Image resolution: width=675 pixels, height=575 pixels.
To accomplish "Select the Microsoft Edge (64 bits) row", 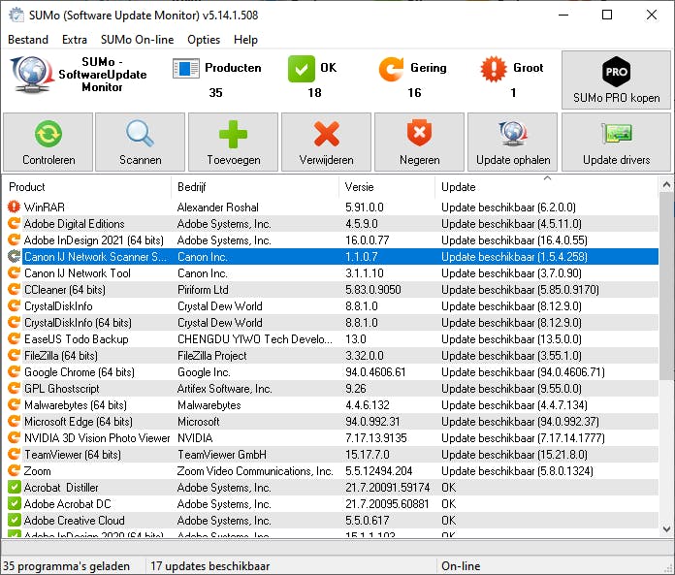I will [333, 422].
